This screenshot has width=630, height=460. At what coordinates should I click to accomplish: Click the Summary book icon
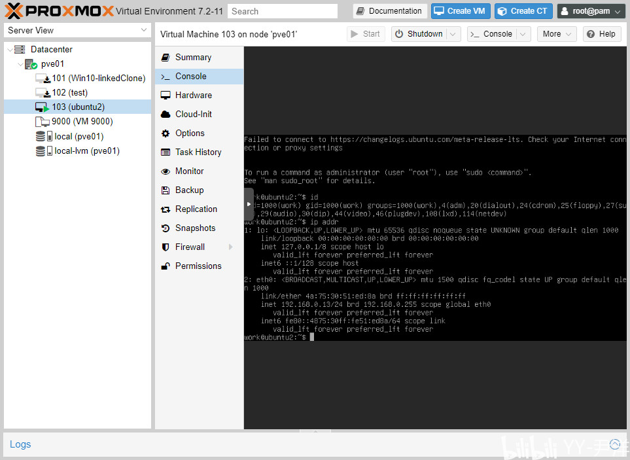(165, 58)
